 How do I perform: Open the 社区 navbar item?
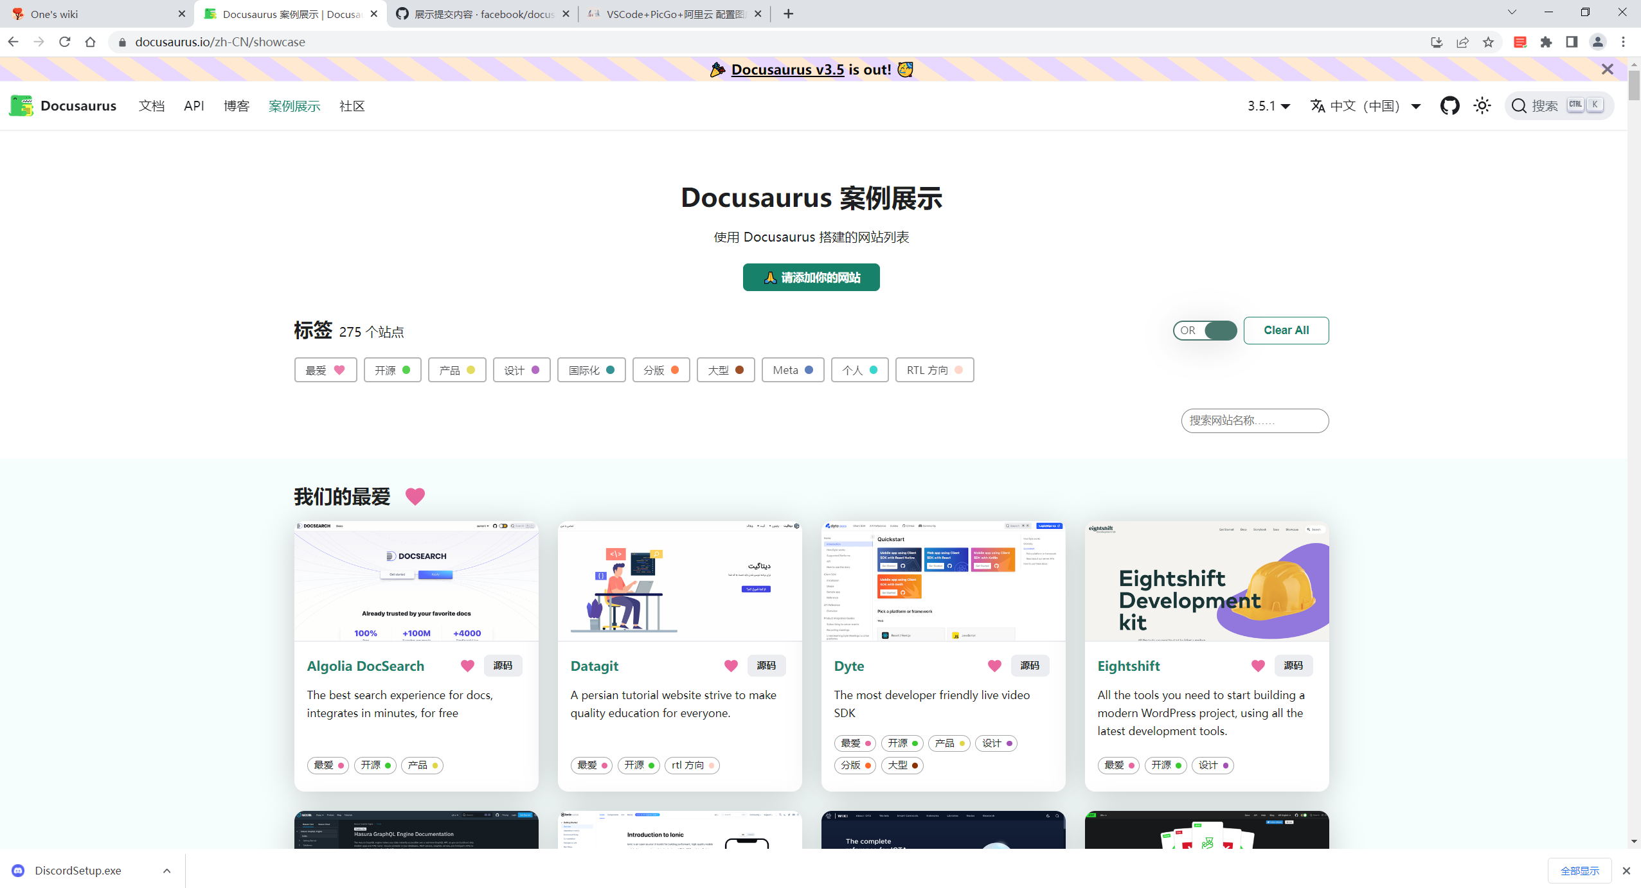coord(352,106)
